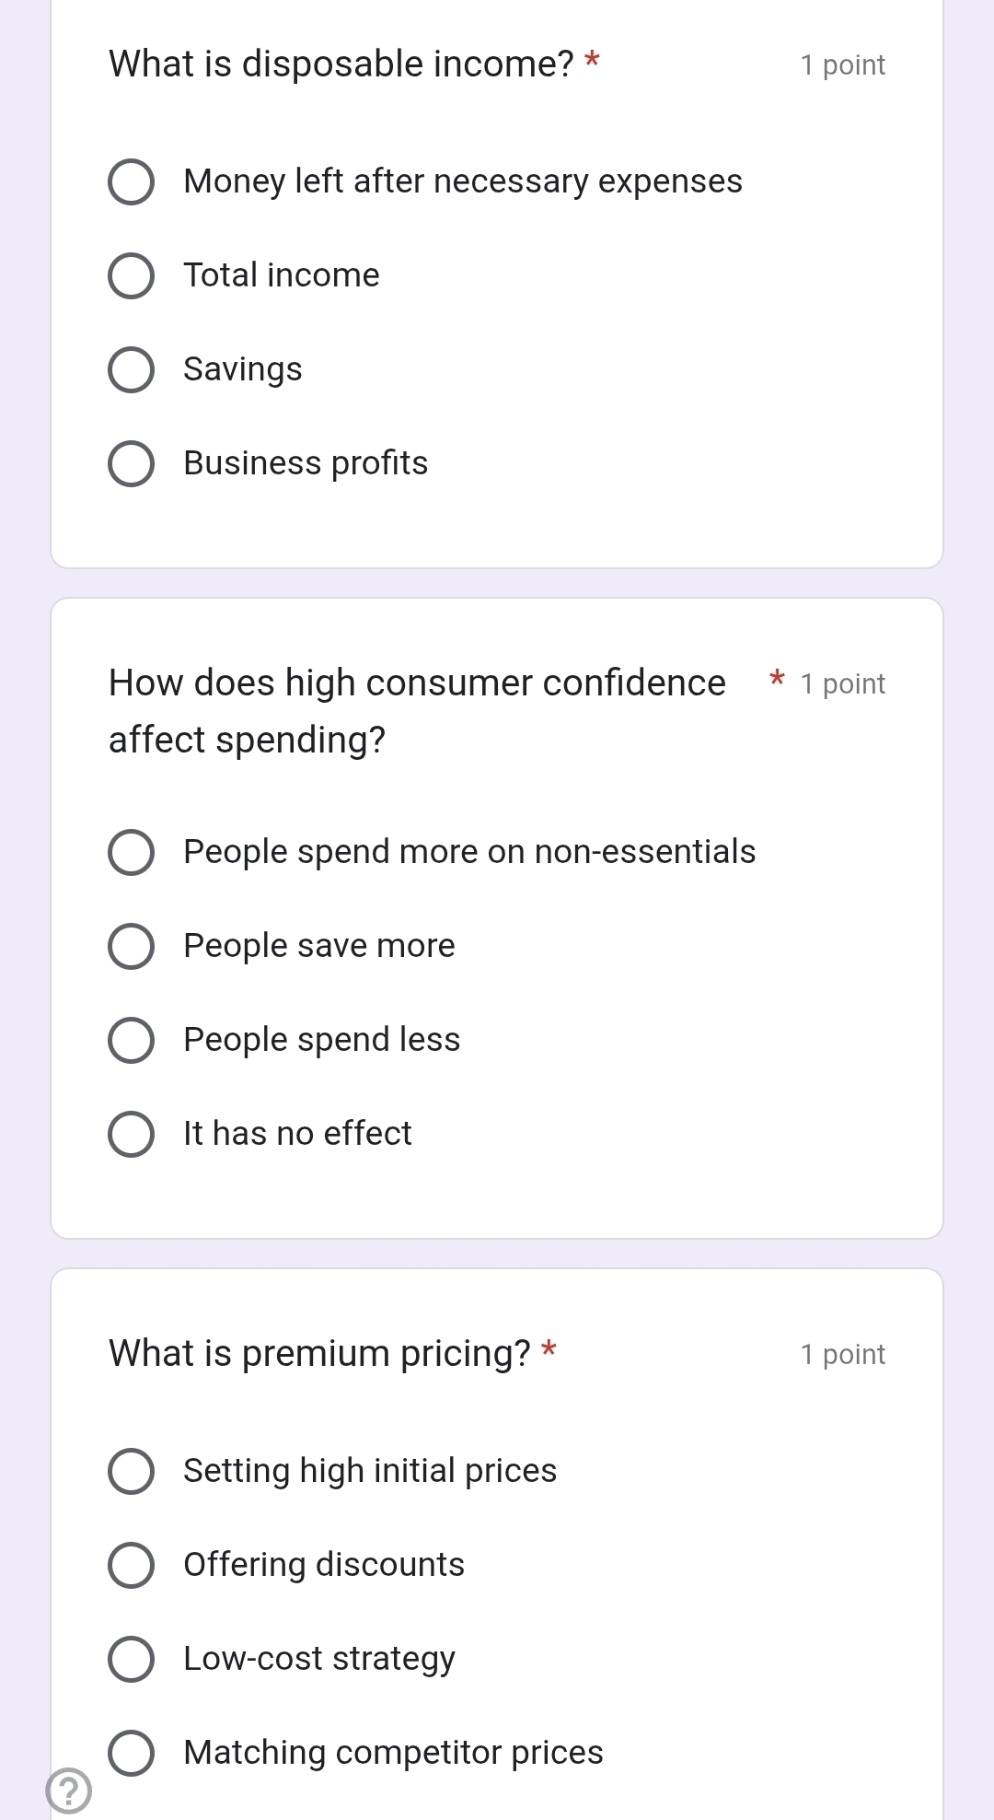This screenshot has height=1820, width=994.
Task: Click '1 point' label on premium pricing question
Action: [x=842, y=1355]
